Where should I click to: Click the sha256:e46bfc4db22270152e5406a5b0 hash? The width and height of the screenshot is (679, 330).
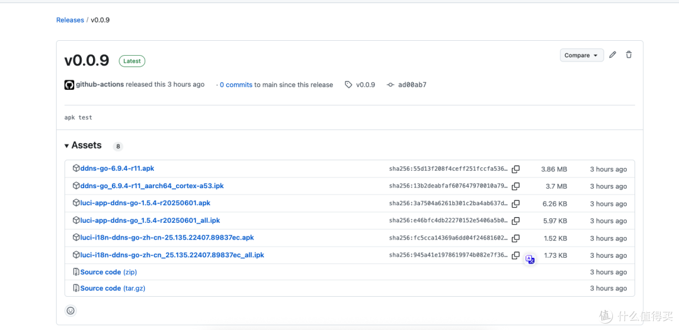coord(449,221)
